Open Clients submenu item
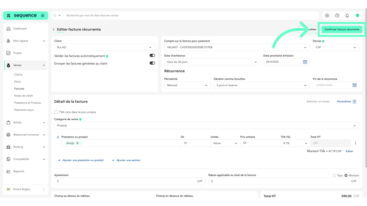This screenshot has width=367, height=206. [x=18, y=75]
